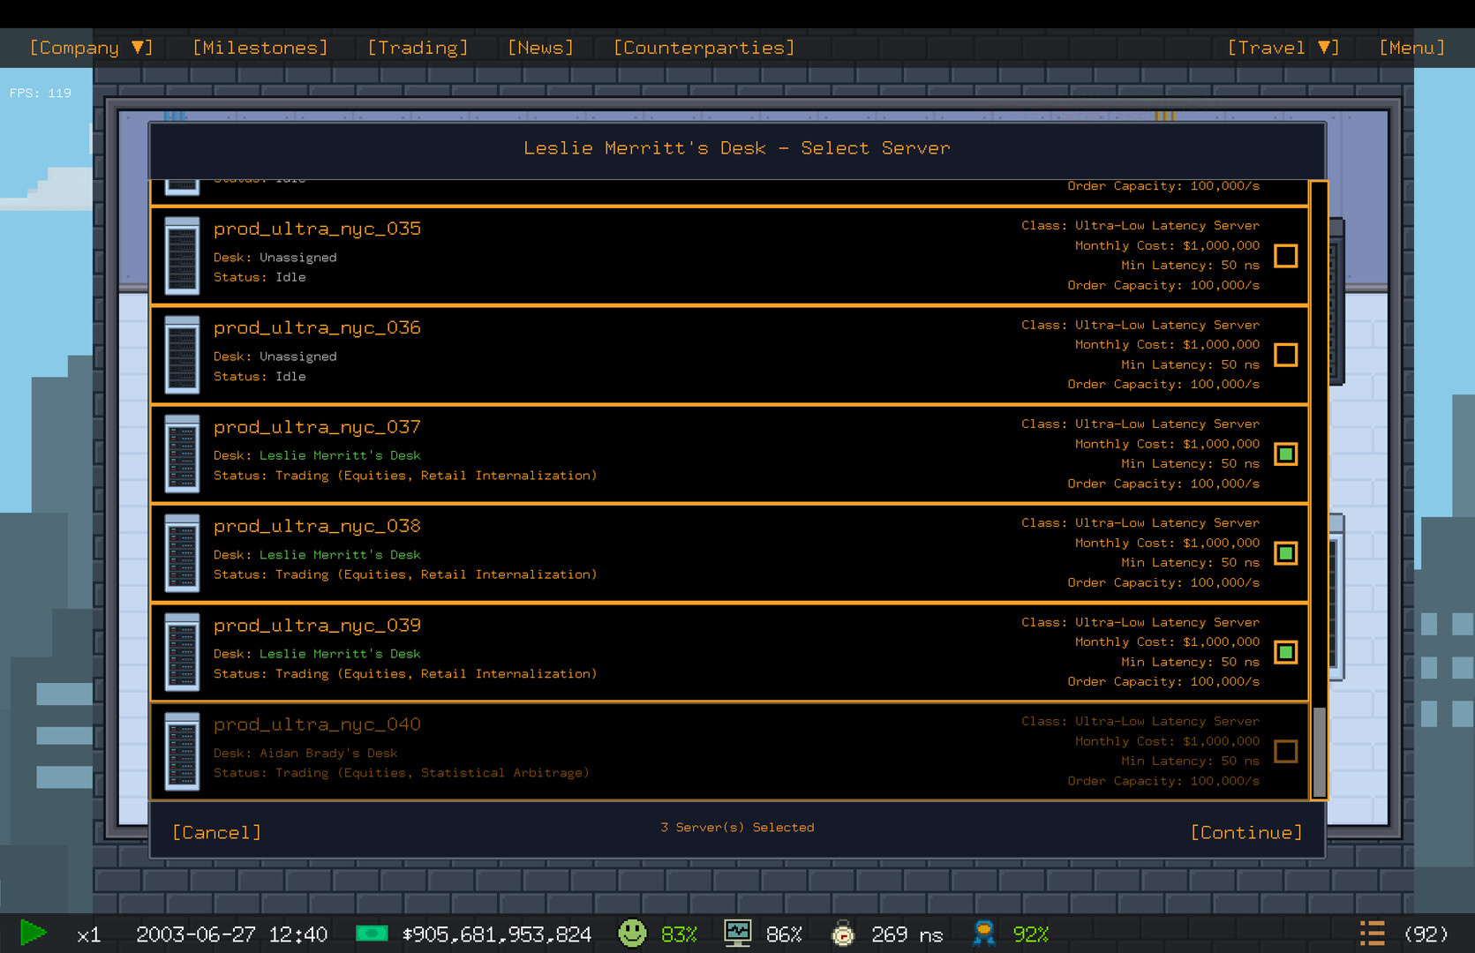
Task: Open the Milestones screen
Action: [x=260, y=47]
